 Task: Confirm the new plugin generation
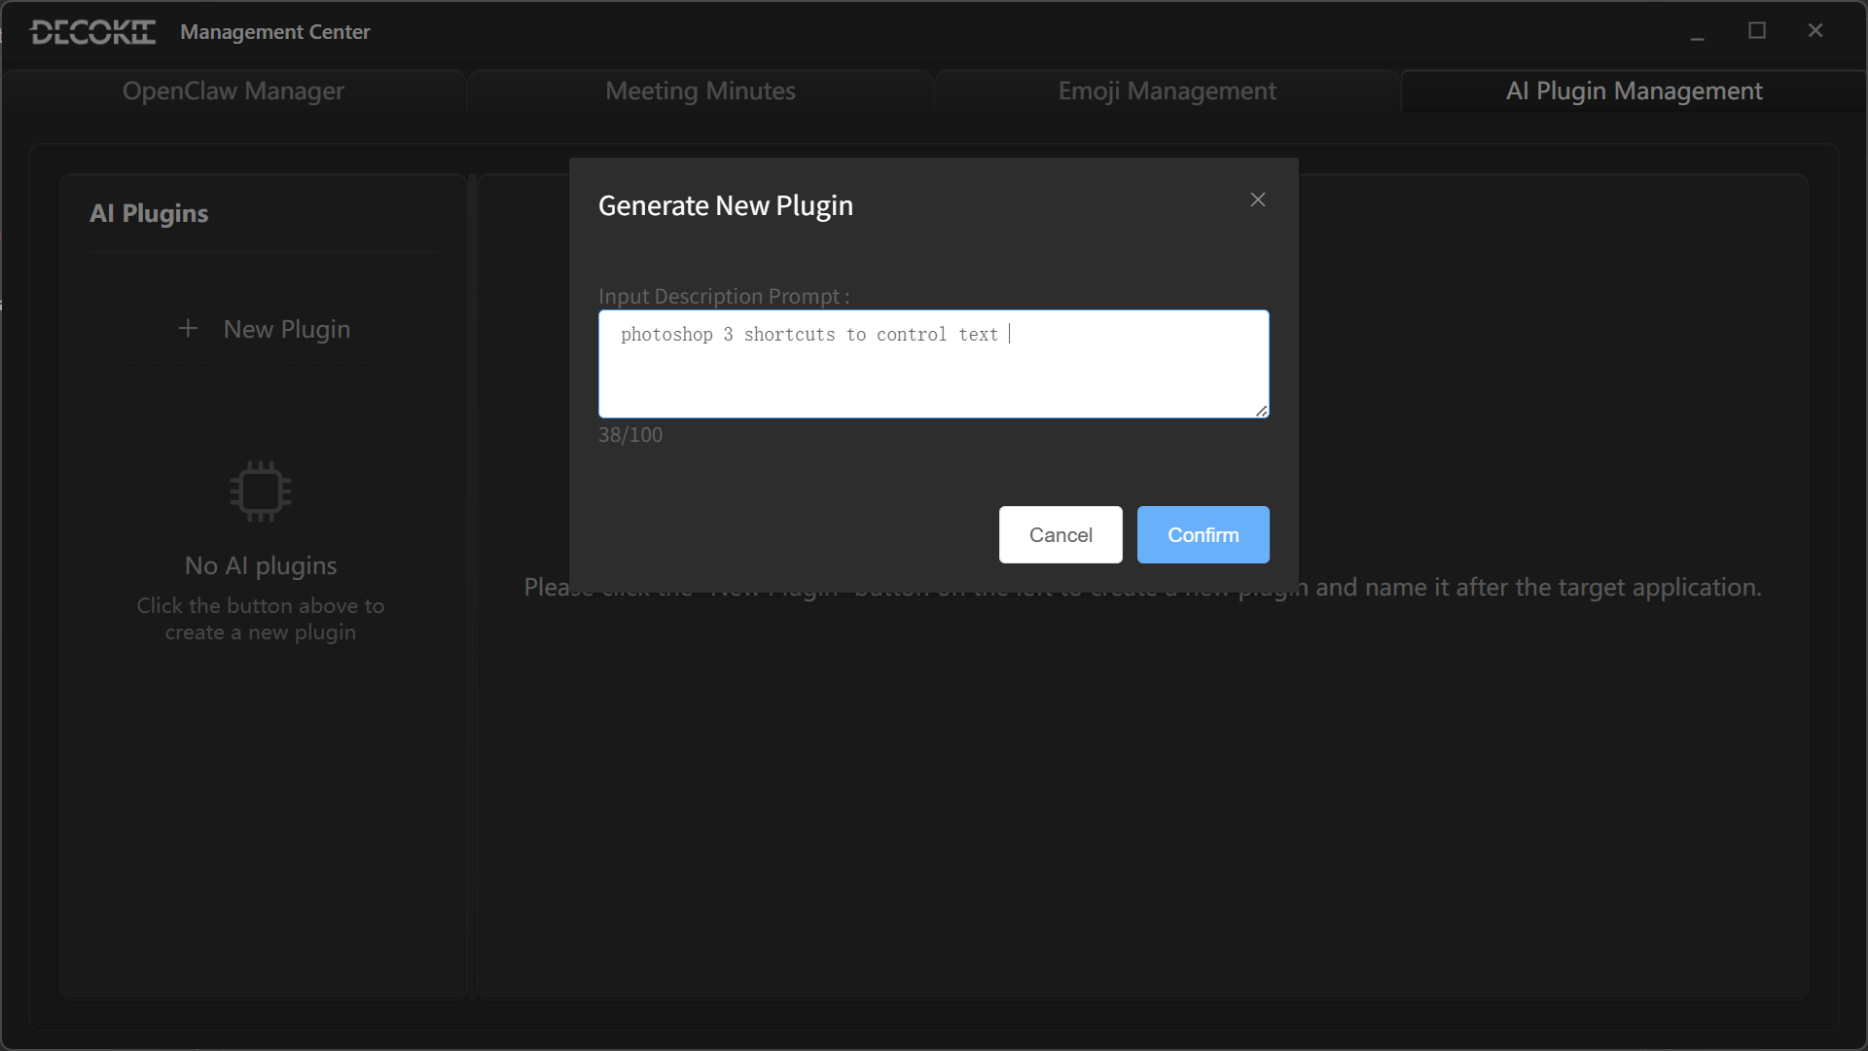click(x=1203, y=534)
